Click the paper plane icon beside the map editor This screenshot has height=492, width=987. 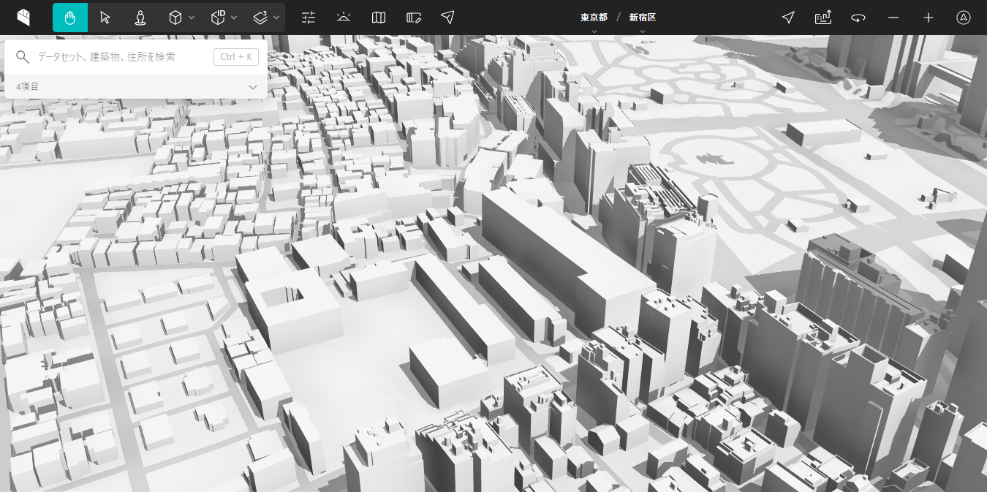(448, 18)
